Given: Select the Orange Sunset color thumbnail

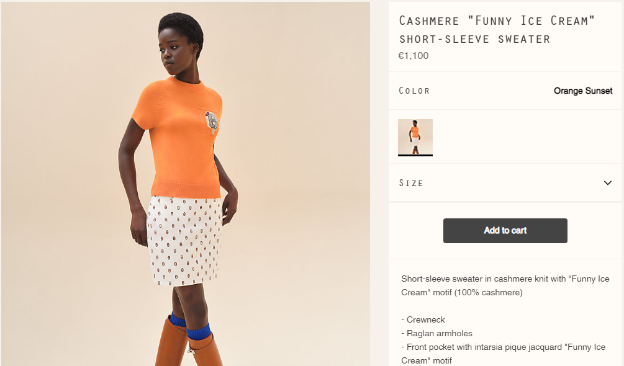Looking at the screenshot, I should 415,137.
